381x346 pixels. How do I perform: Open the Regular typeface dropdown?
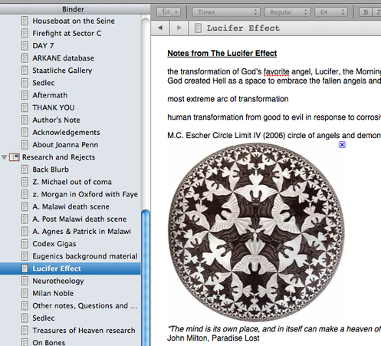287,12
